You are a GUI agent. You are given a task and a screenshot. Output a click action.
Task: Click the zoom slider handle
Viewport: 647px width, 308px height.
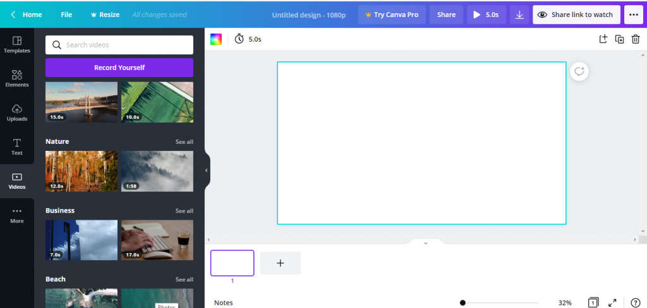[463, 303]
